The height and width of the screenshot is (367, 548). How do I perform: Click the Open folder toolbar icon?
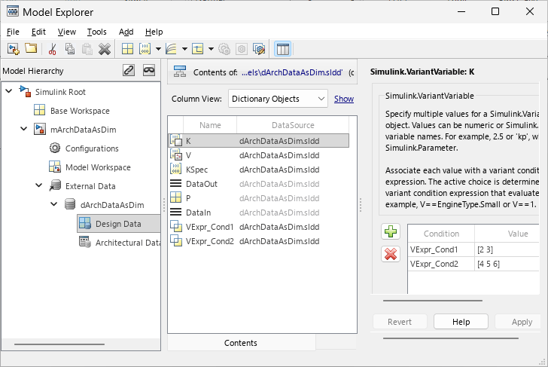[x=31, y=48]
